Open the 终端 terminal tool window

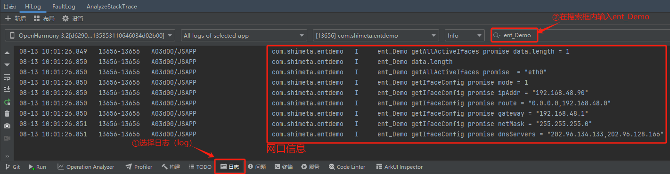coord(284,167)
